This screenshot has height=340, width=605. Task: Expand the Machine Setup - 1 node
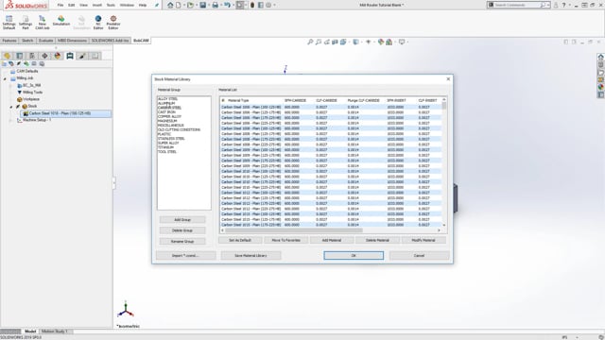(x=11, y=120)
